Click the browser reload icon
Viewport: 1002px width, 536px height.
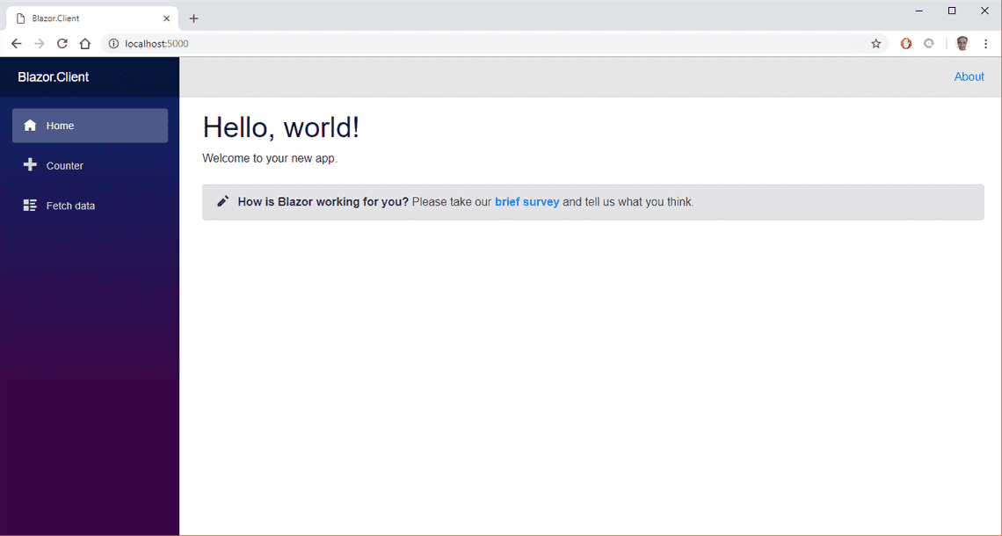tap(62, 43)
